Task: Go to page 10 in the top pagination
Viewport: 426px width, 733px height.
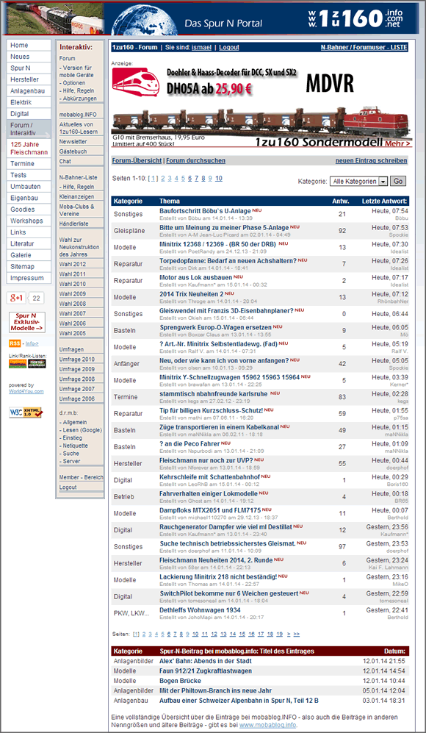Action: click(x=219, y=179)
